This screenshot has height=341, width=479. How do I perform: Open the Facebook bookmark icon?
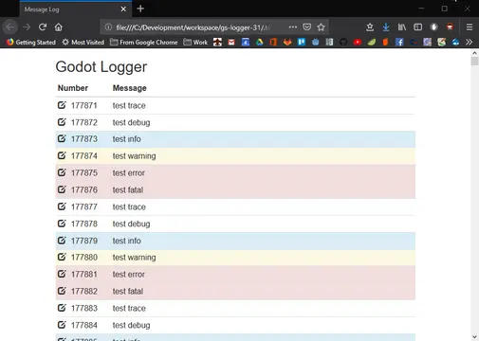click(399, 42)
